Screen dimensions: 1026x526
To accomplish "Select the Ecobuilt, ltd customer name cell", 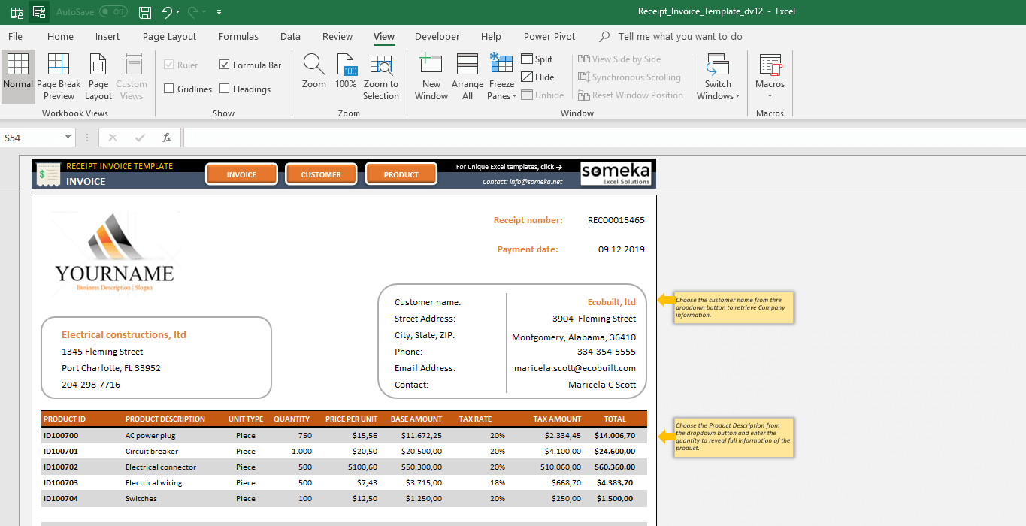I will coord(612,302).
